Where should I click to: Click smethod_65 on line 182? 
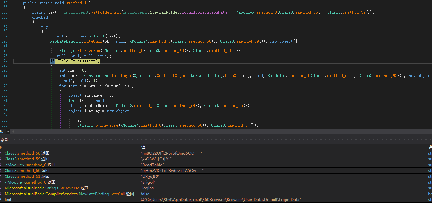tap(231, 106)
